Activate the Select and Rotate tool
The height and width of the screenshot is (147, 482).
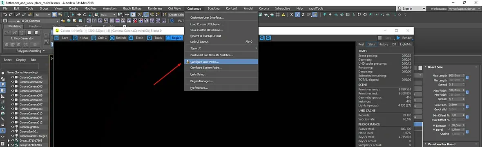click(x=85, y=15)
